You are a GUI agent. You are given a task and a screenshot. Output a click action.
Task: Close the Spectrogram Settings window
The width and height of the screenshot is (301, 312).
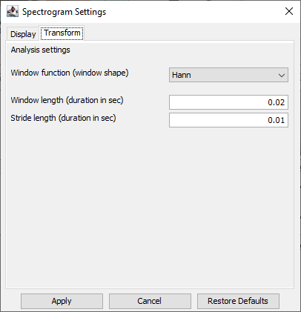pos(289,11)
